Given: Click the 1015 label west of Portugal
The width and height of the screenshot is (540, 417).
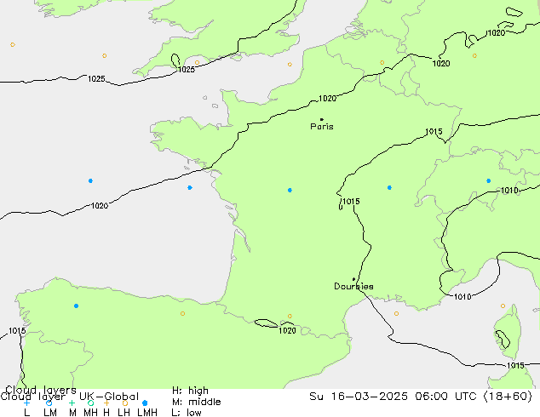Looking at the screenshot, I should (x=17, y=331).
